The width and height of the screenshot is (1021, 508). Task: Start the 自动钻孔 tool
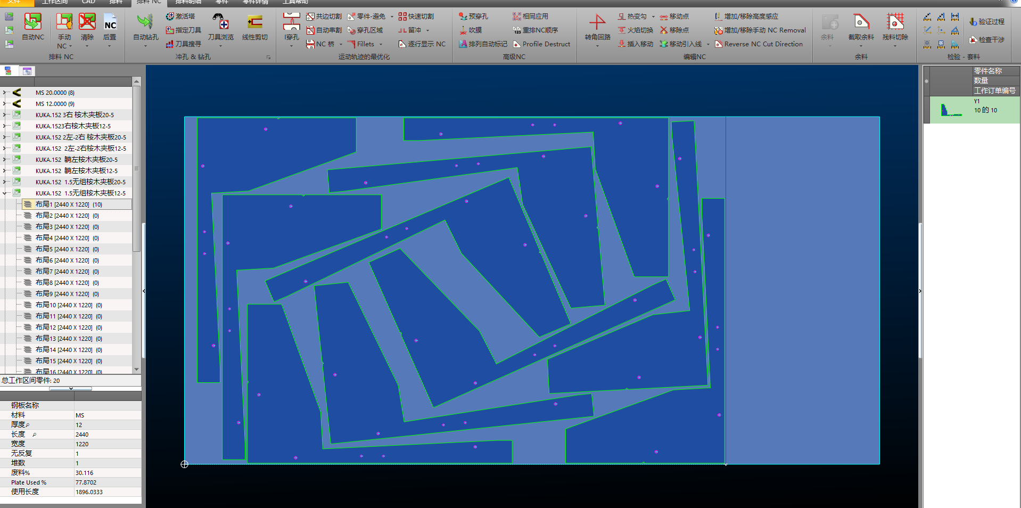click(145, 27)
